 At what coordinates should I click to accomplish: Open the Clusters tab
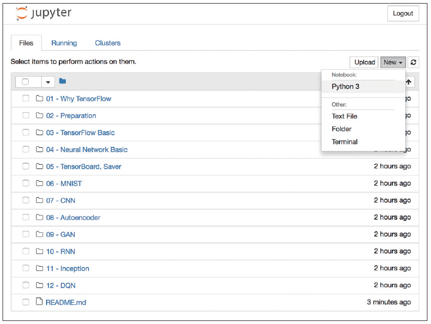point(108,43)
